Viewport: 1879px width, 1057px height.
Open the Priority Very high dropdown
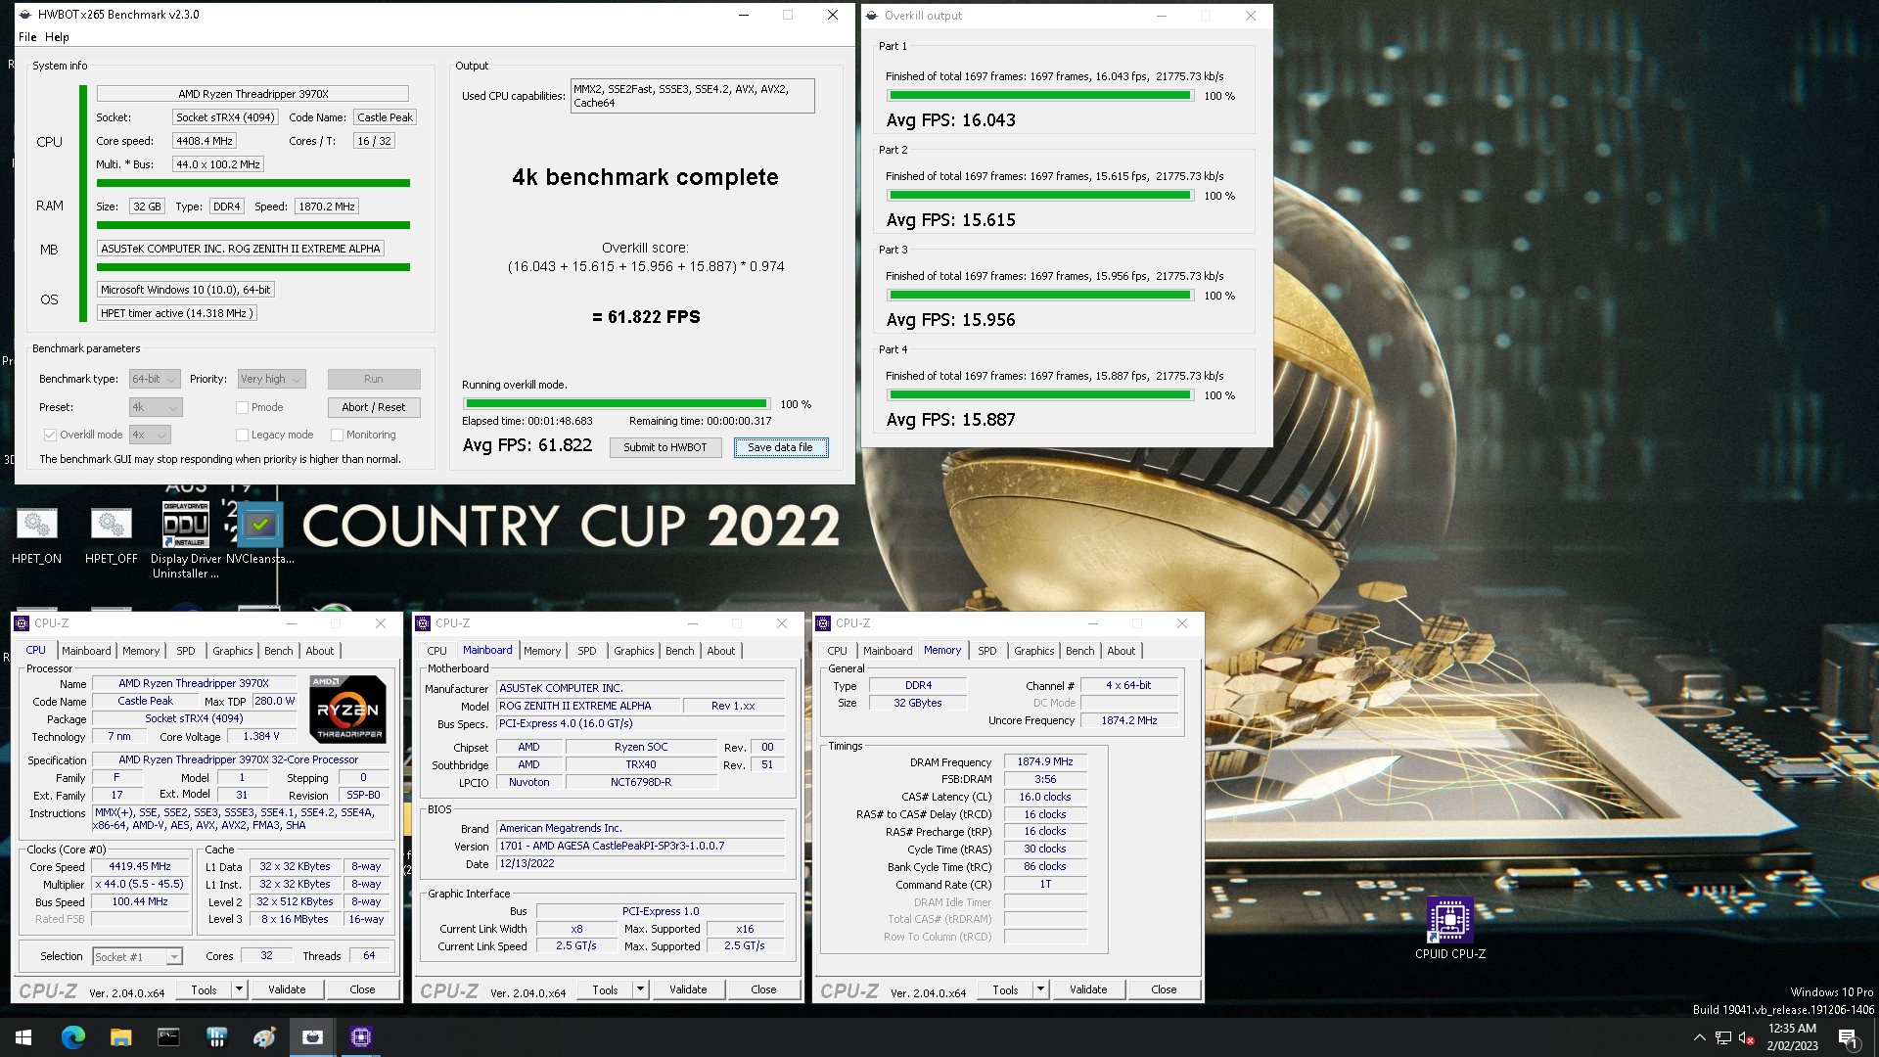(272, 379)
